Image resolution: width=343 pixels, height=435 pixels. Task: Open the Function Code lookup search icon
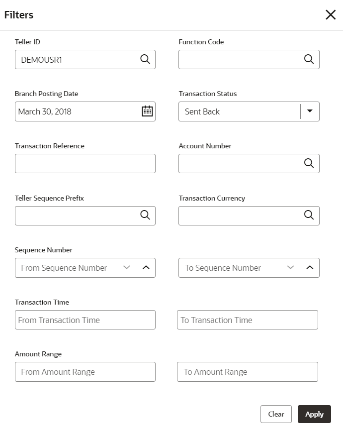(309, 59)
